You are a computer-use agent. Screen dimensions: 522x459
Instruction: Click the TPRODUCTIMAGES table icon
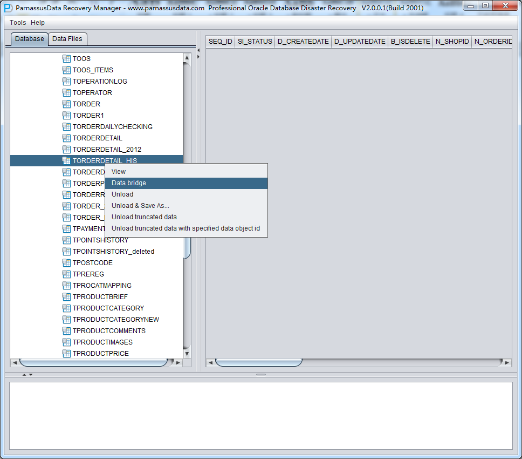click(66, 342)
